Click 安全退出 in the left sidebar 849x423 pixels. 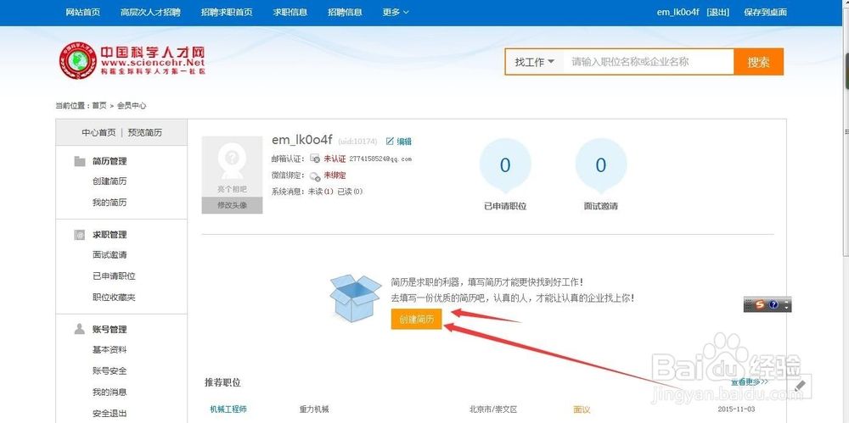point(110,414)
